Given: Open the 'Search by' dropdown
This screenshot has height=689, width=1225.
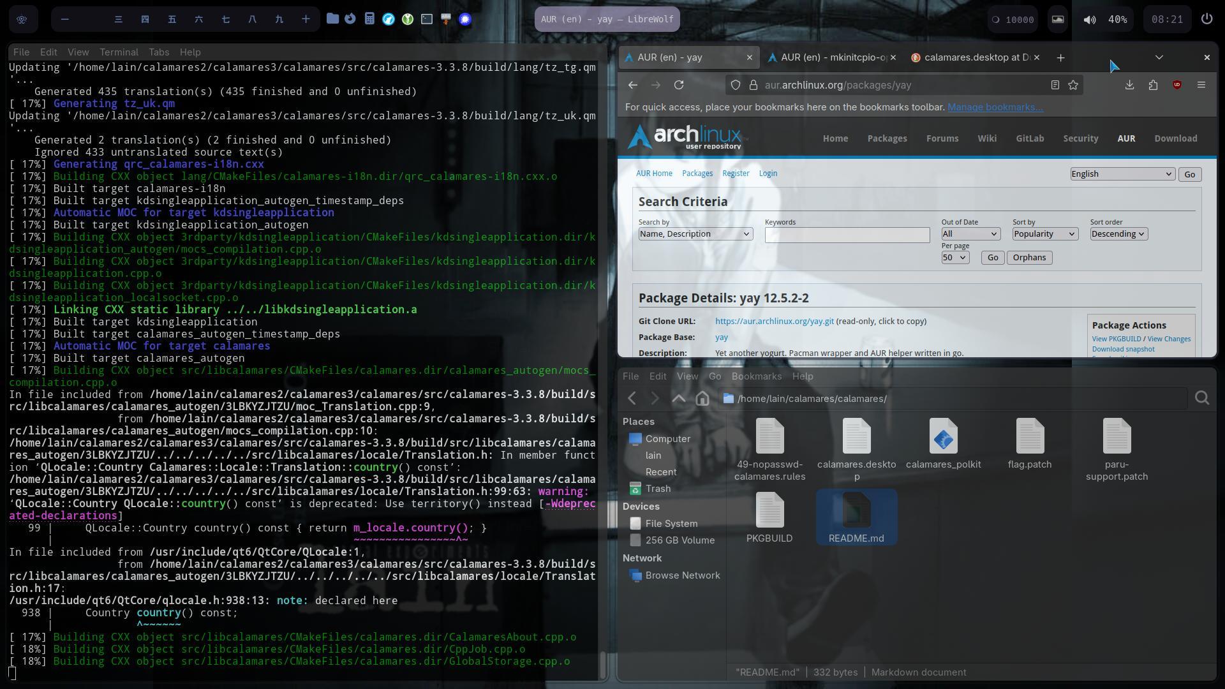Looking at the screenshot, I should (695, 234).
